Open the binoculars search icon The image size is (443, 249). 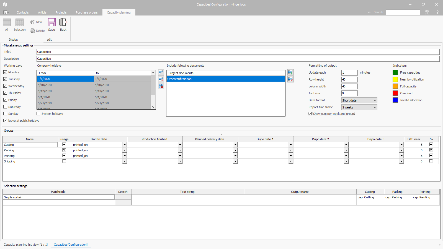[x=427, y=12]
